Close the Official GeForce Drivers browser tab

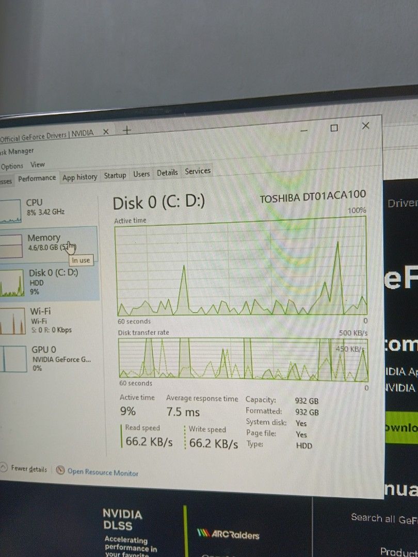pos(106,132)
